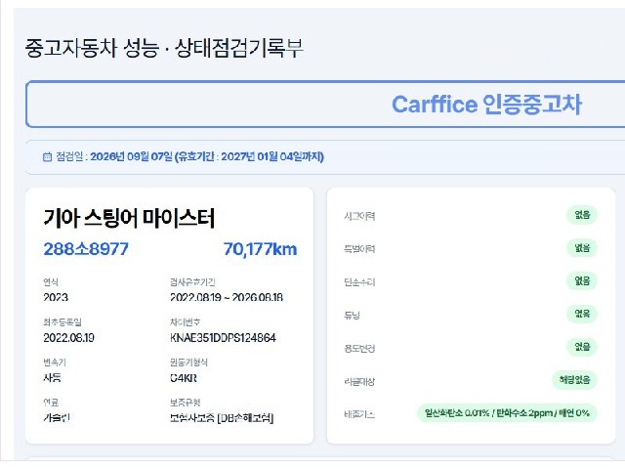Click the 없음 badge in the 튜닝 row
The image size is (625, 469).
click(582, 314)
